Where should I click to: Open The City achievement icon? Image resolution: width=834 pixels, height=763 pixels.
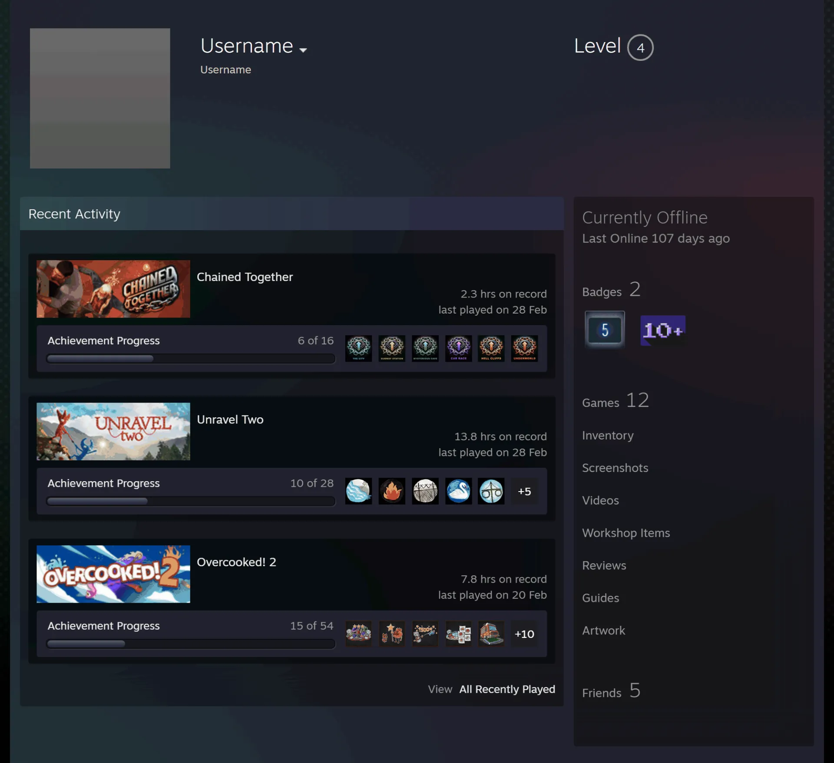[x=358, y=348]
